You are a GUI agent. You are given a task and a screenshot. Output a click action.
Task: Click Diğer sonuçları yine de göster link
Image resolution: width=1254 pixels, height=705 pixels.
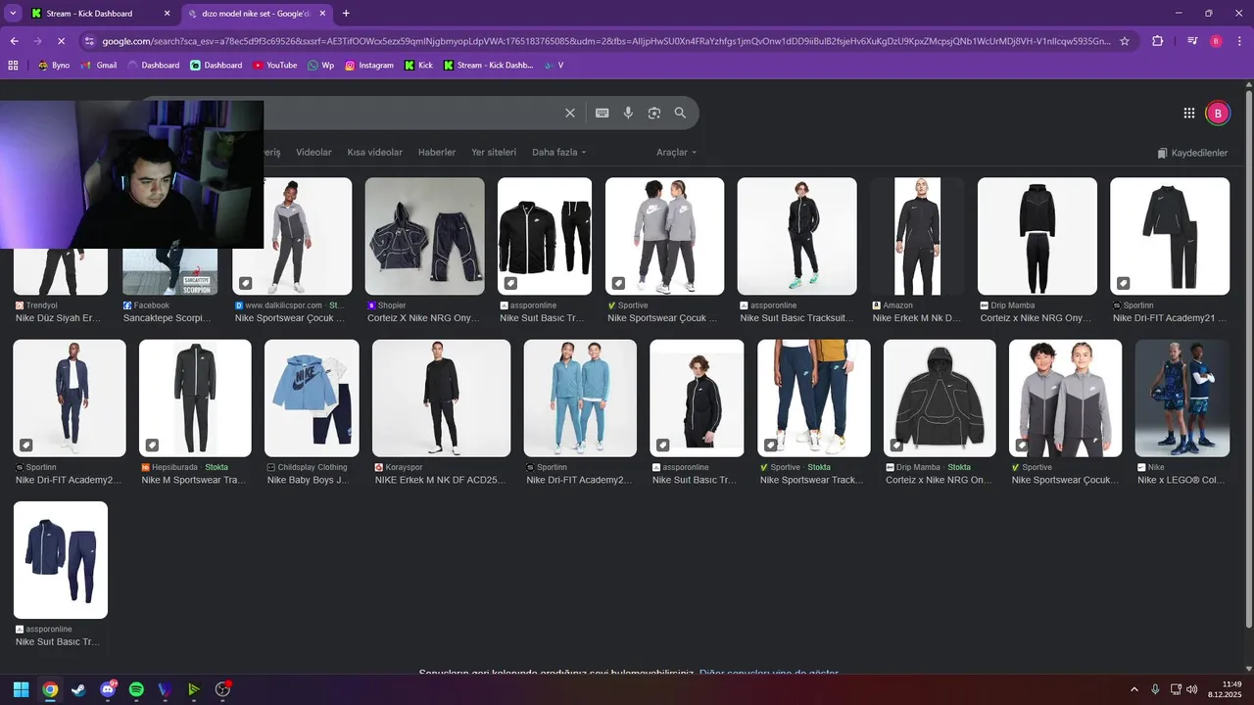(x=769, y=674)
